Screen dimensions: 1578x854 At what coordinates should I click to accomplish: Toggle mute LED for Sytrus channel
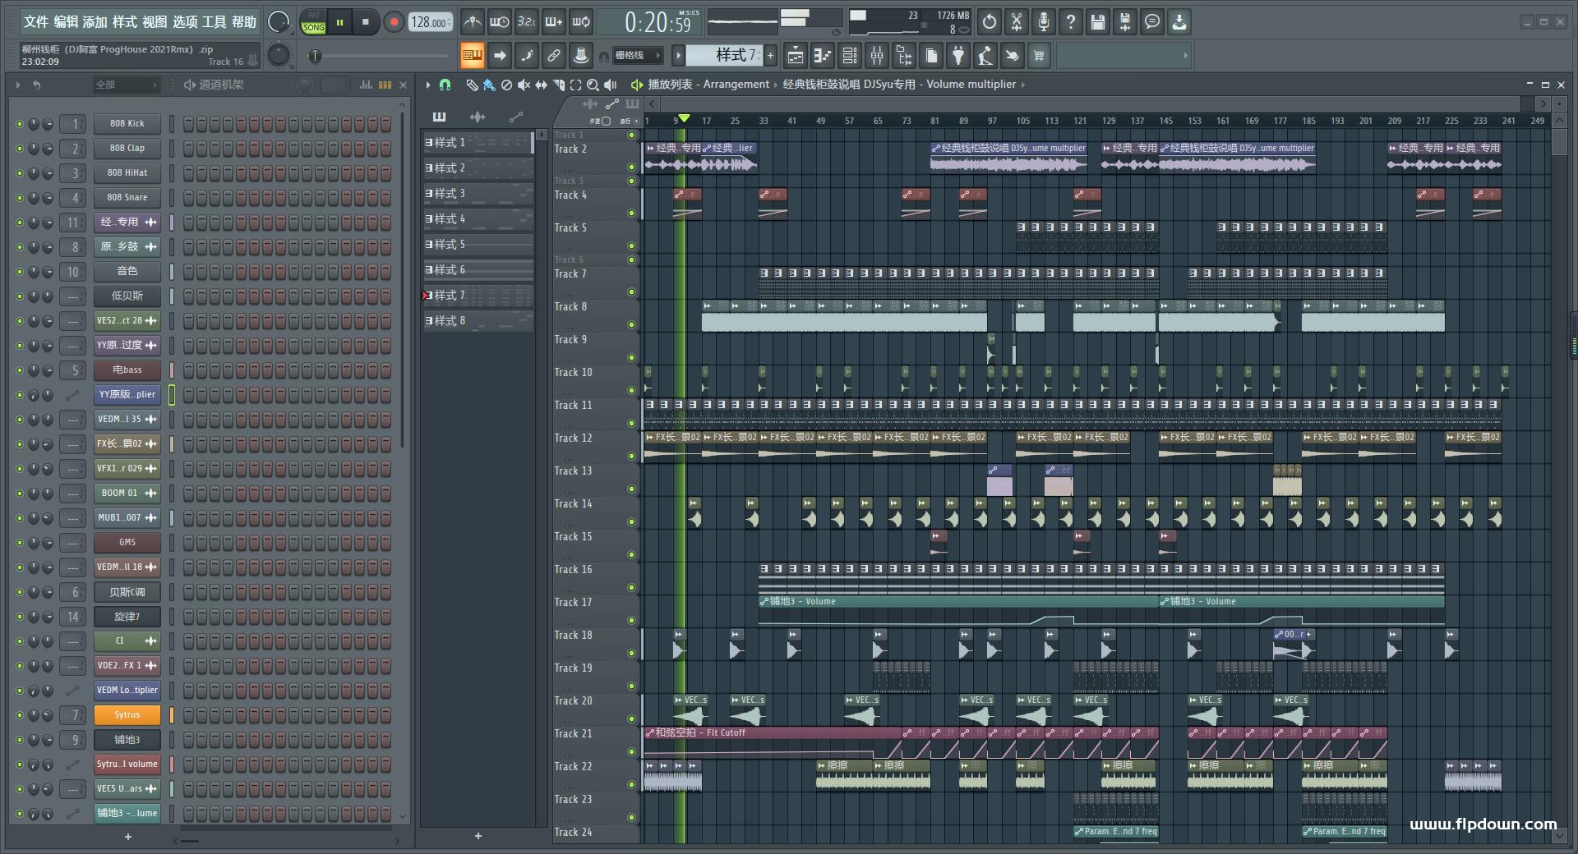tap(20, 715)
